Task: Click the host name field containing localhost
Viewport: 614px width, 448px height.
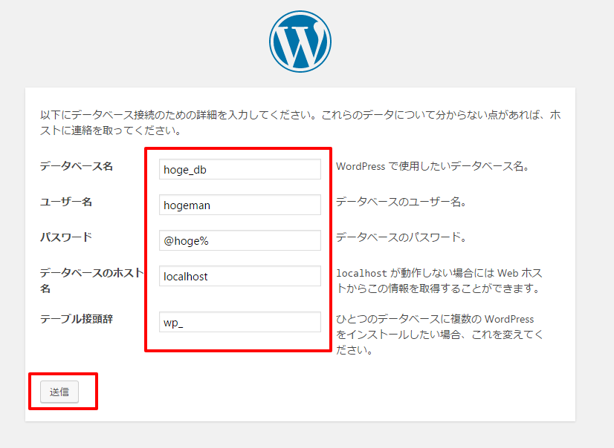Action: click(239, 276)
